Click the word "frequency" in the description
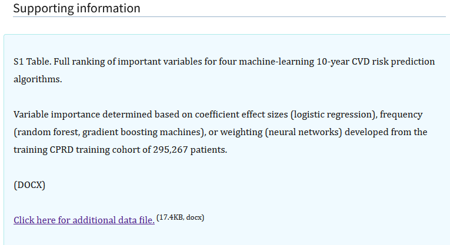450x245 pixels. point(403,115)
